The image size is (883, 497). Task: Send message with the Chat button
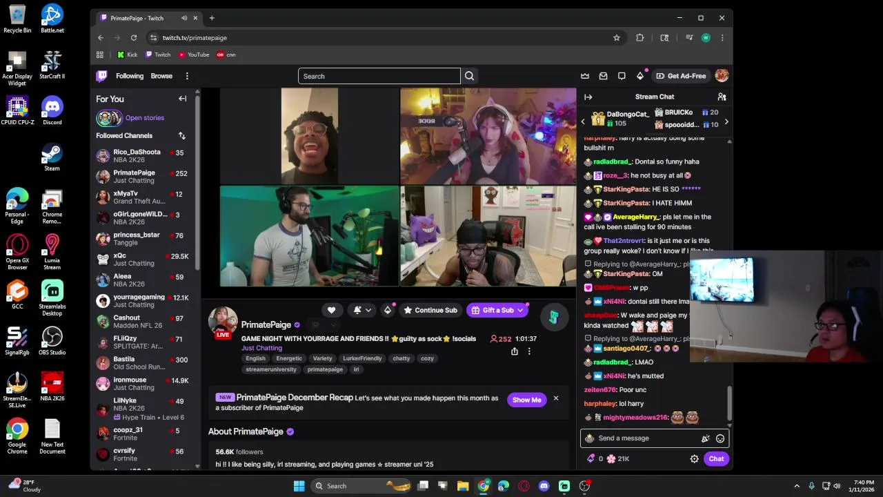coord(716,459)
